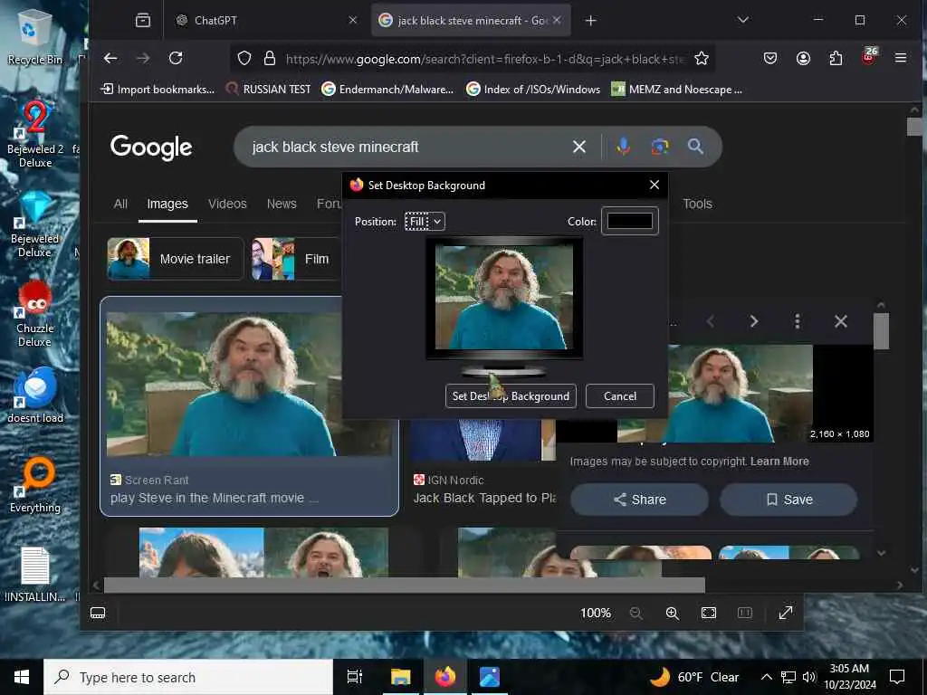Bookmark this page with star icon
Viewport: 927px width, 695px height.
point(702,58)
